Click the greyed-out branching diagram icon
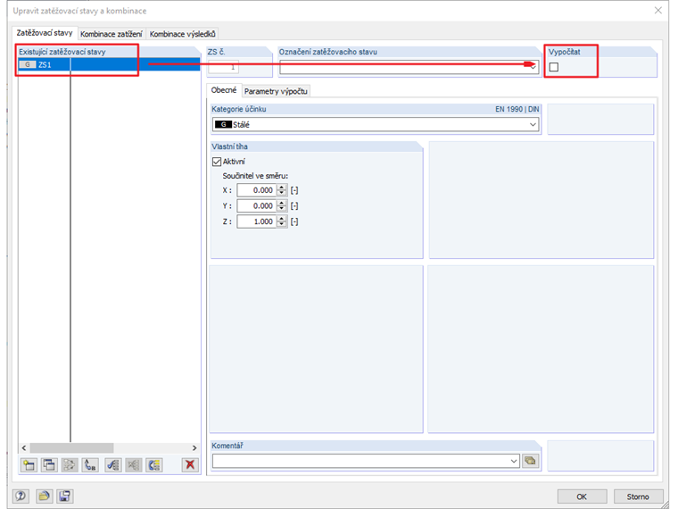Viewport: 678px width, 509px height. pos(70,465)
